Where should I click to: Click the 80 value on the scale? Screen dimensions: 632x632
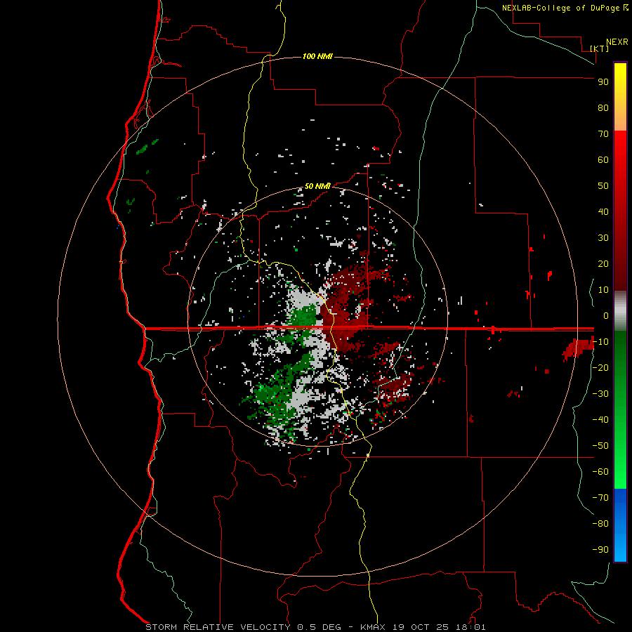[x=603, y=108]
